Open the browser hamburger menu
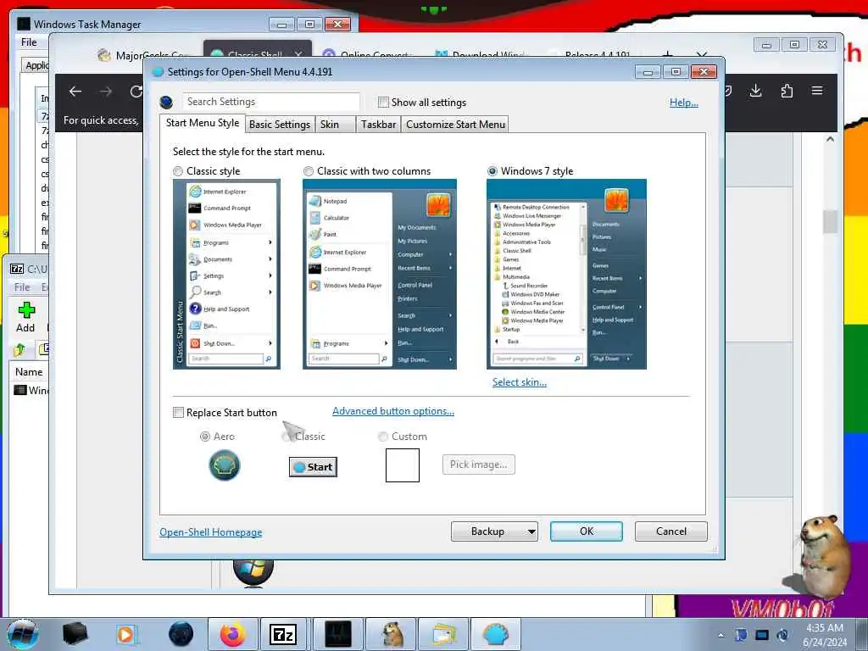The width and height of the screenshot is (868, 651). pyautogui.click(x=817, y=91)
